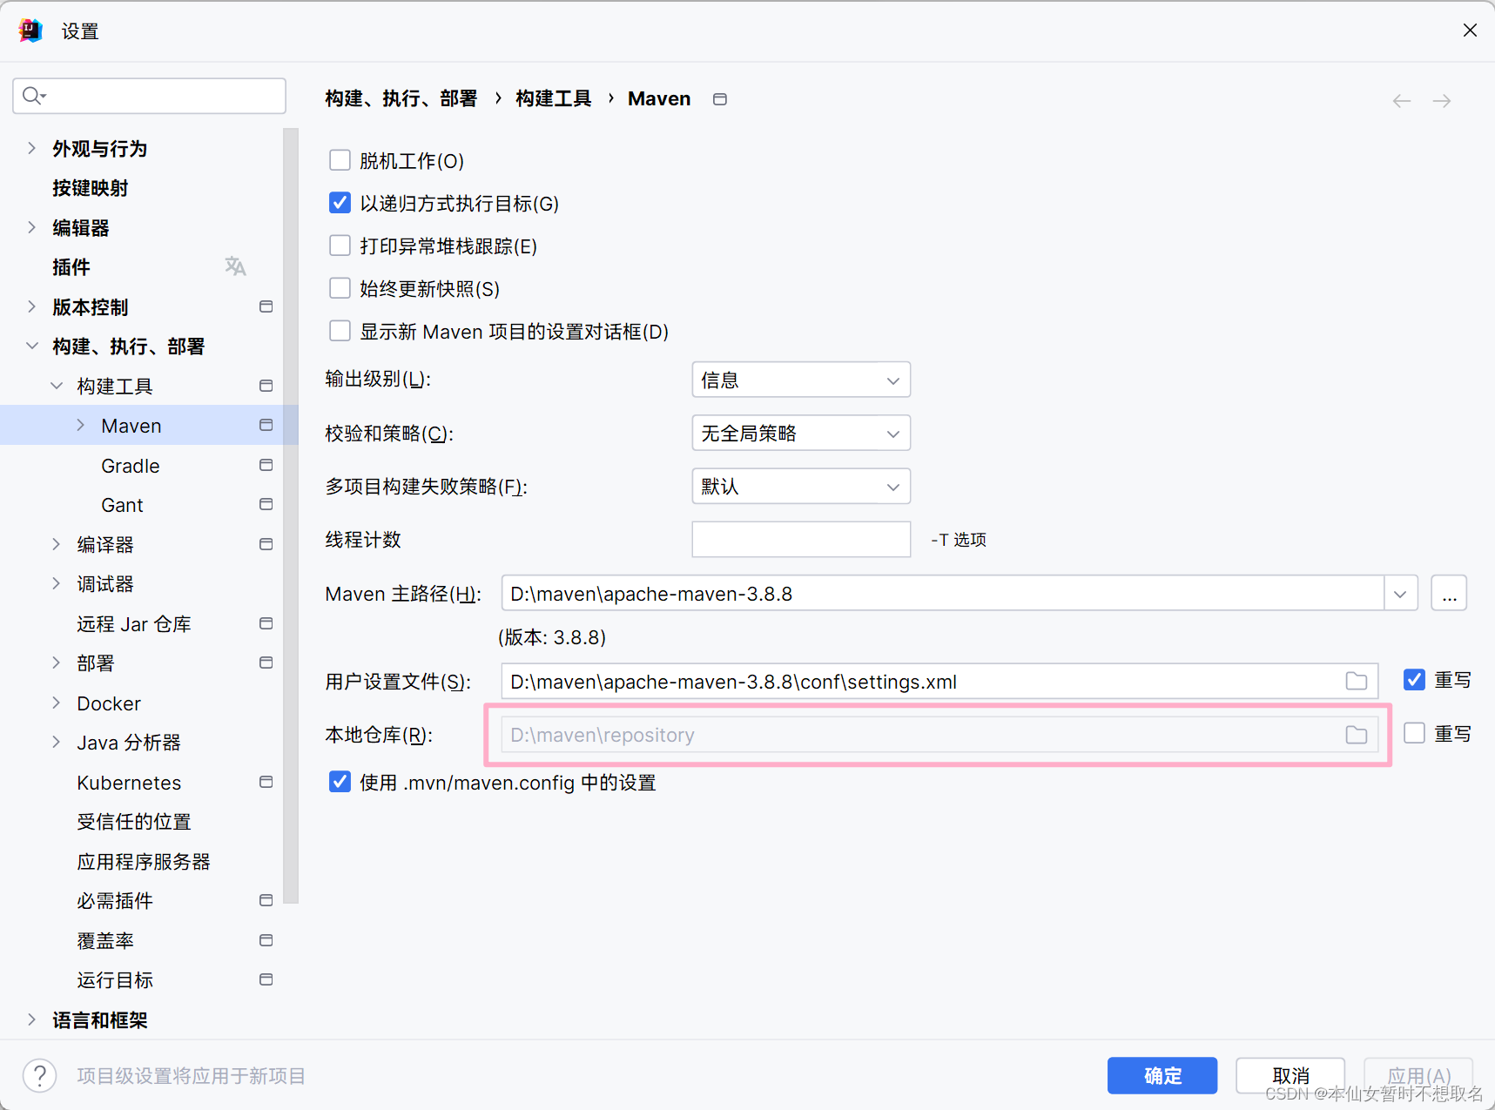
Task: Expand 语言和框架 tree node
Action: [32, 1019]
